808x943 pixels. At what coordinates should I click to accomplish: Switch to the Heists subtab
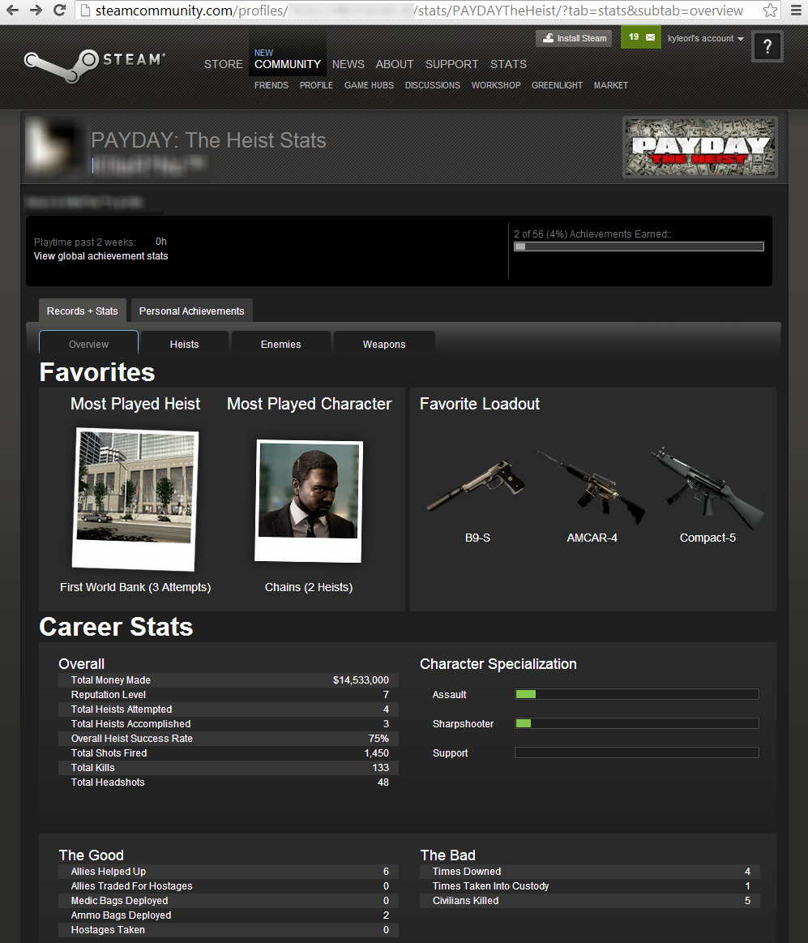pyautogui.click(x=184, y=344)
